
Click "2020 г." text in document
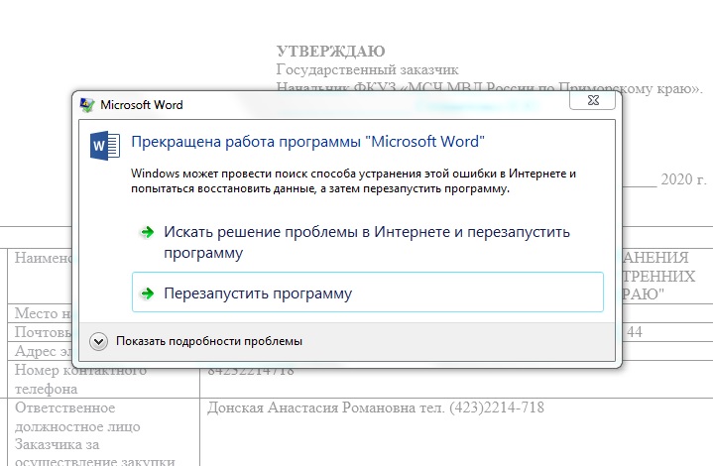pyautogui.click(x=683, y=179)
